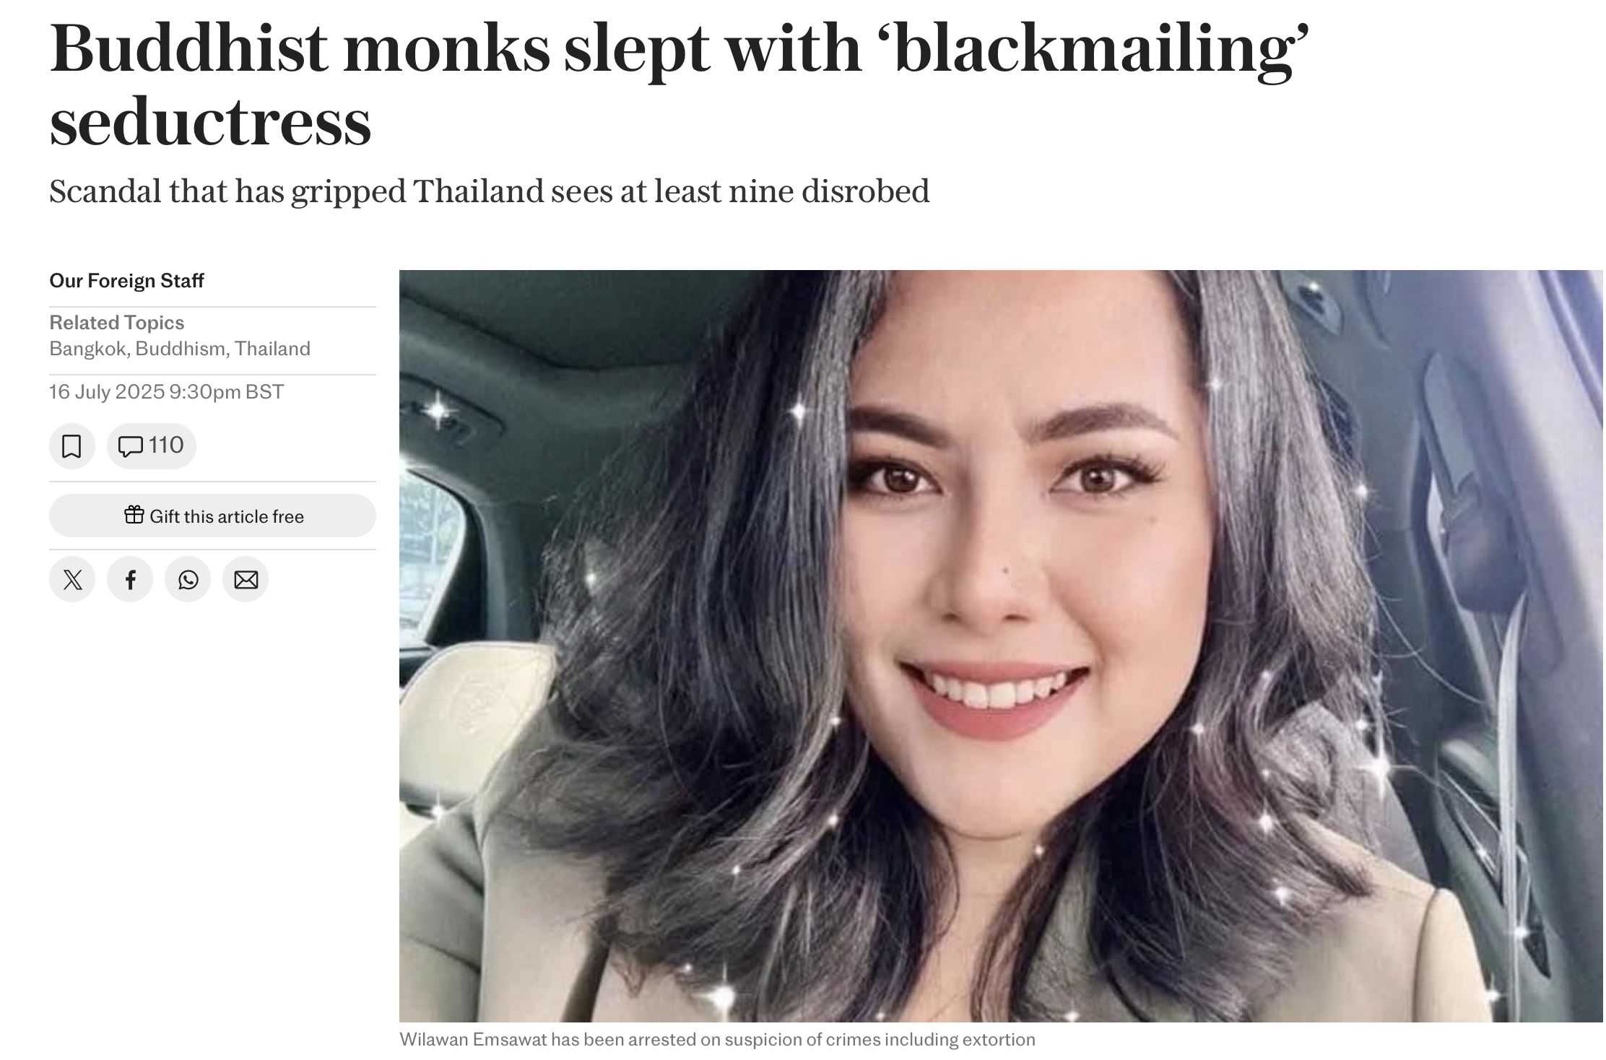Click the Gift this article free text
1606x1060 pixels.
pyautogui.click(x=227, y=516)
